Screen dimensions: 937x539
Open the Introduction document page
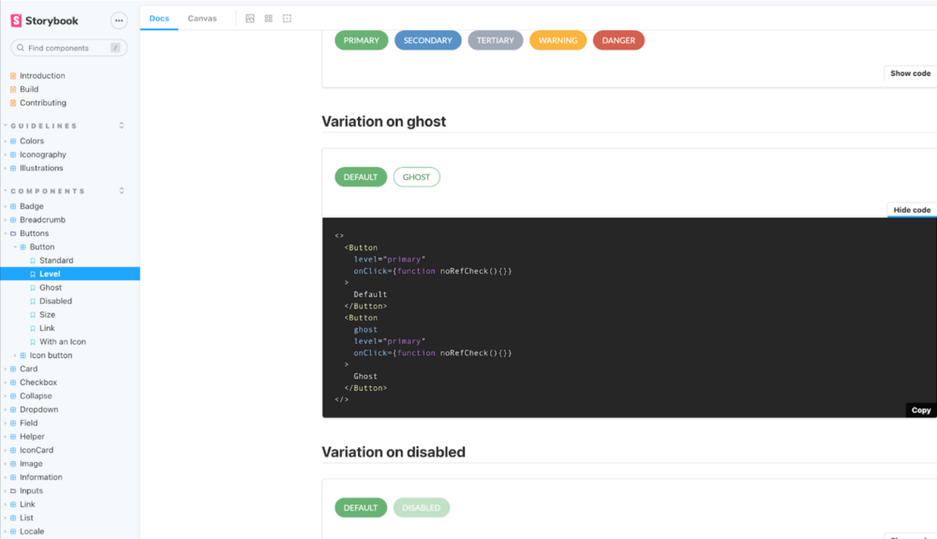pyautogui.click(x=42, y=76)
